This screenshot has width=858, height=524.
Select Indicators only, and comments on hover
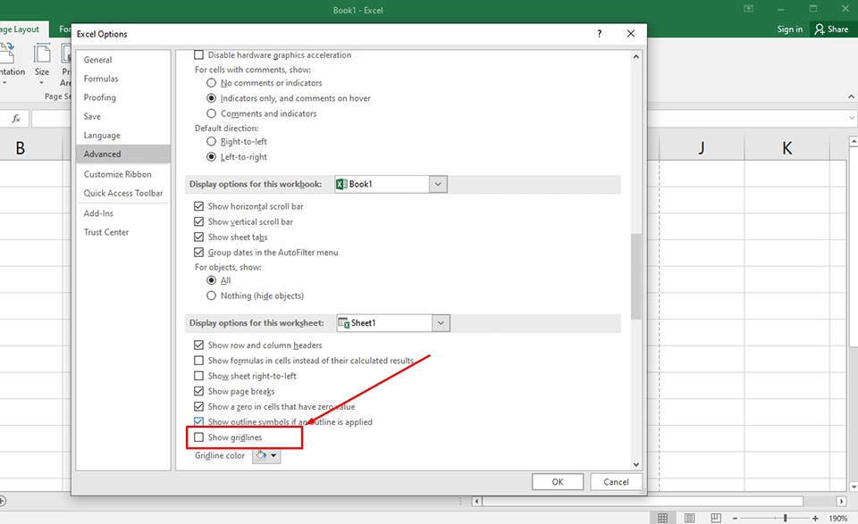pos(211,98)
